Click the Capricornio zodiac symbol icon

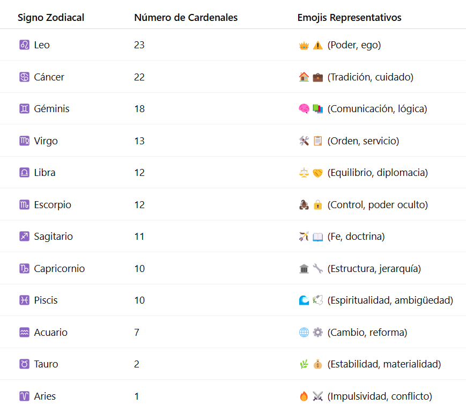coord(24,268)
